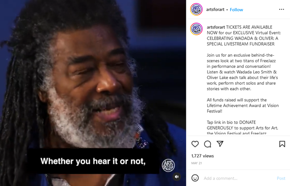Click the artsforart avatar in the header
This screenshot has height=186, width=290.
(196, 9)
